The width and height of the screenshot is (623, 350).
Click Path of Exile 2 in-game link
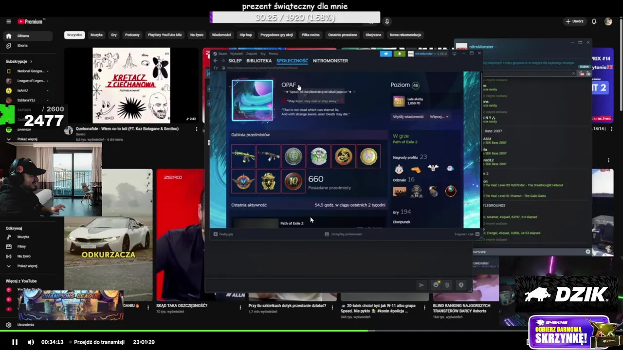click(405, 142)
